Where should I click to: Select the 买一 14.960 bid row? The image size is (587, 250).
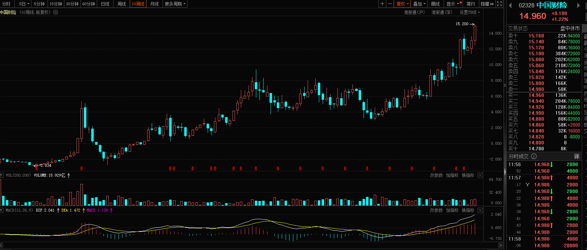click(x=544, y=95)
